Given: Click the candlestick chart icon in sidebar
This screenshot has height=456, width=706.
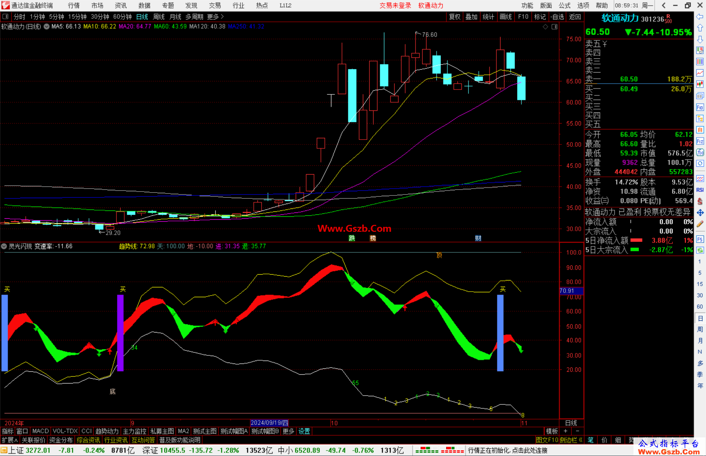Looking at the screenshot, I should click(x=700, y=84).
